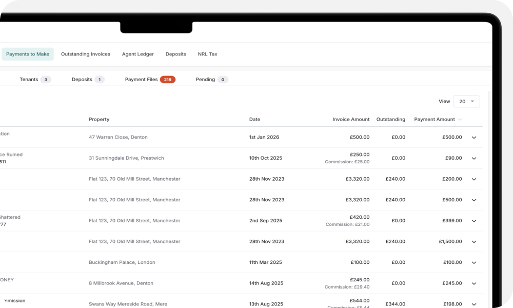Expand the Swans Way Mereside Road row
513x308 pixels.
[x=474, y=304]
